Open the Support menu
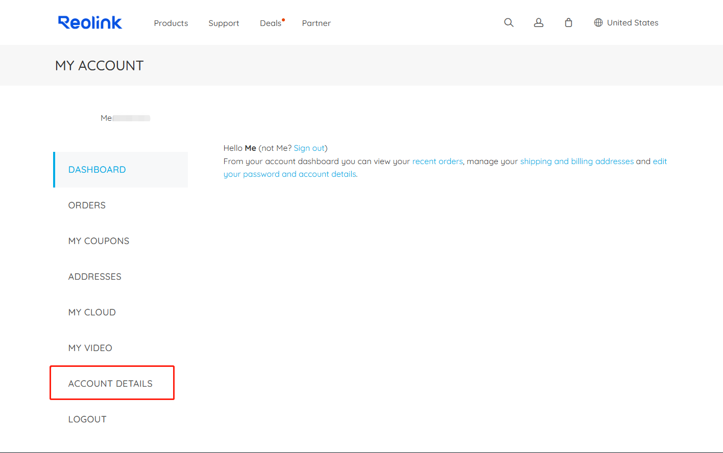Viewport: 723px width, 453px height. coord(224,23)
